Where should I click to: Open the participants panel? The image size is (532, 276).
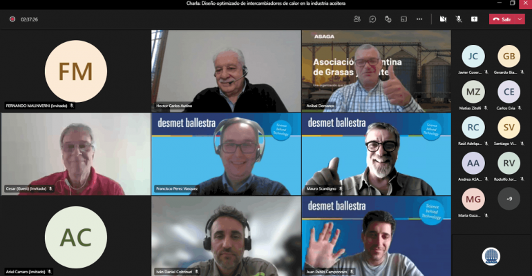tap(357, 19)
